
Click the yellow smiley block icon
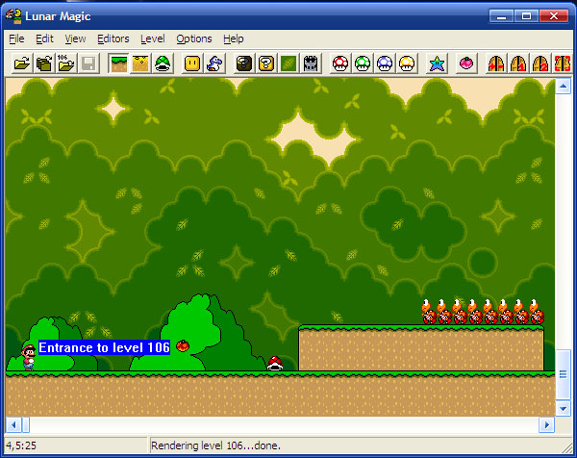click(x=192, y=64)
